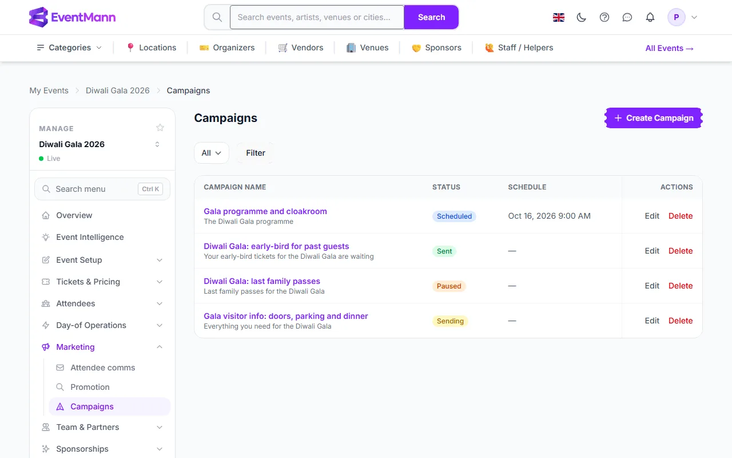Focus the events search input field
Viewport: 732px width, 458px height.
pyautogui.click(x=317, y=17)
